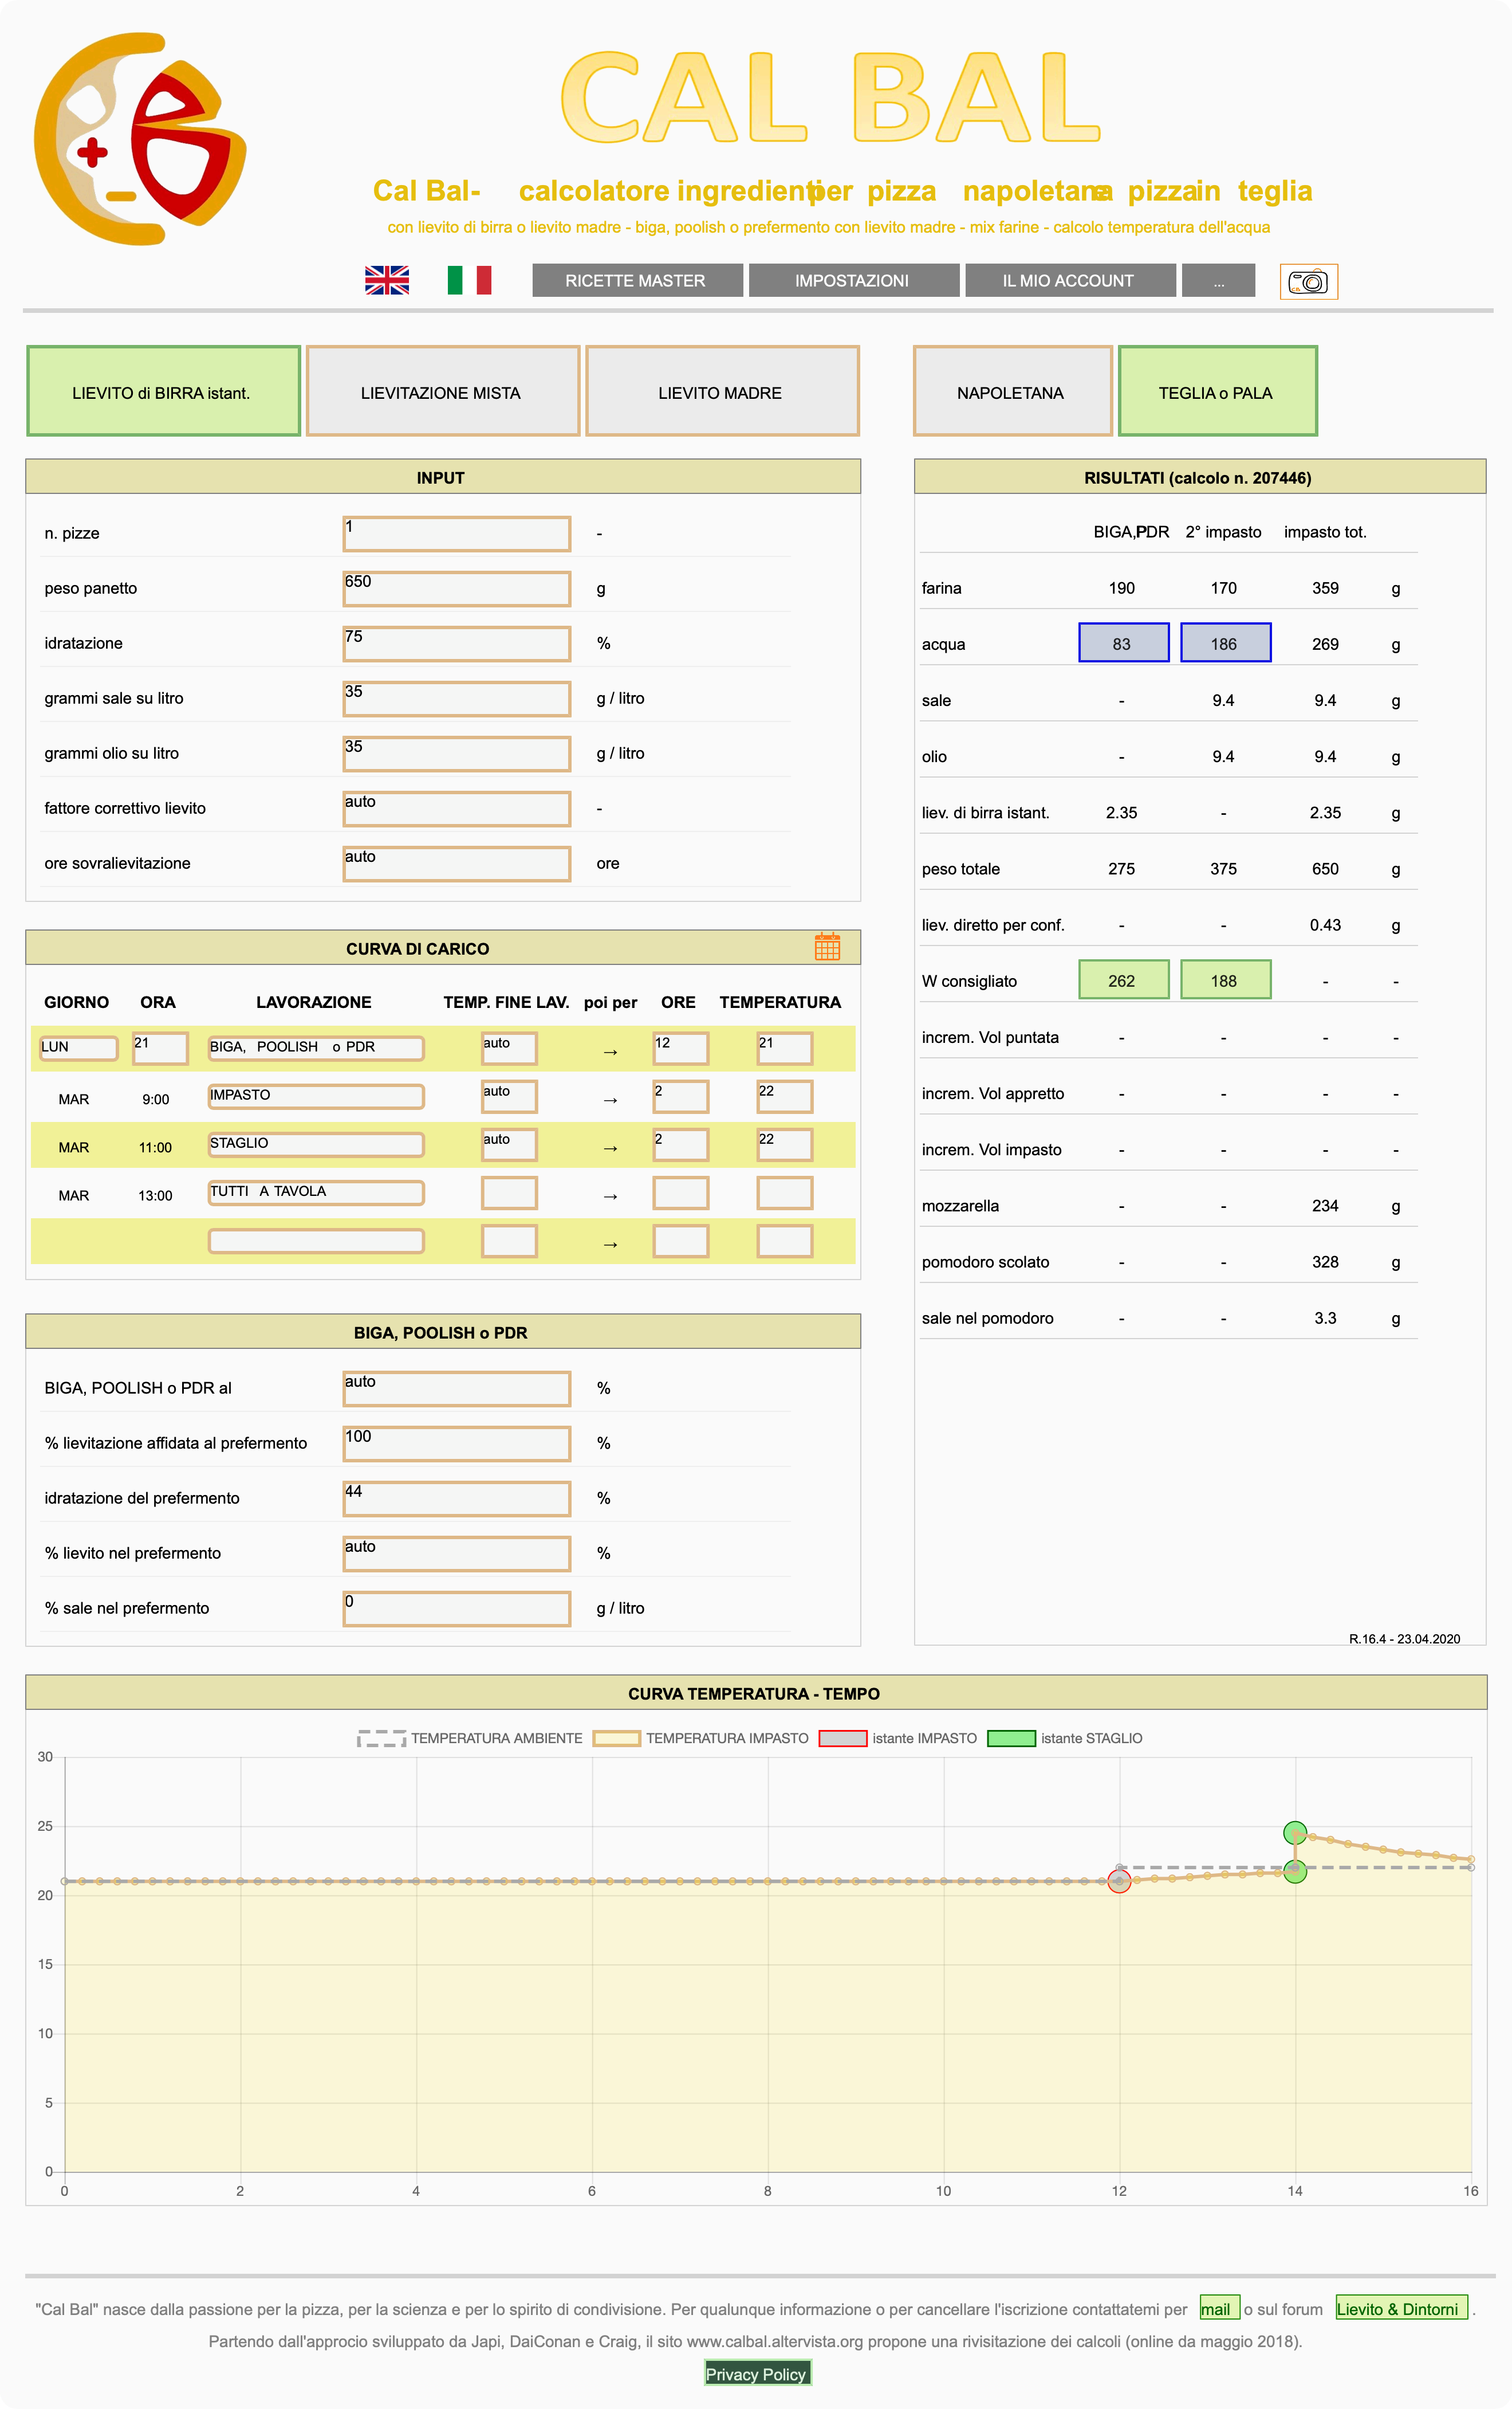
Task: Click % lievitazione affidata al prefermento field
Action: point(456,1443)
